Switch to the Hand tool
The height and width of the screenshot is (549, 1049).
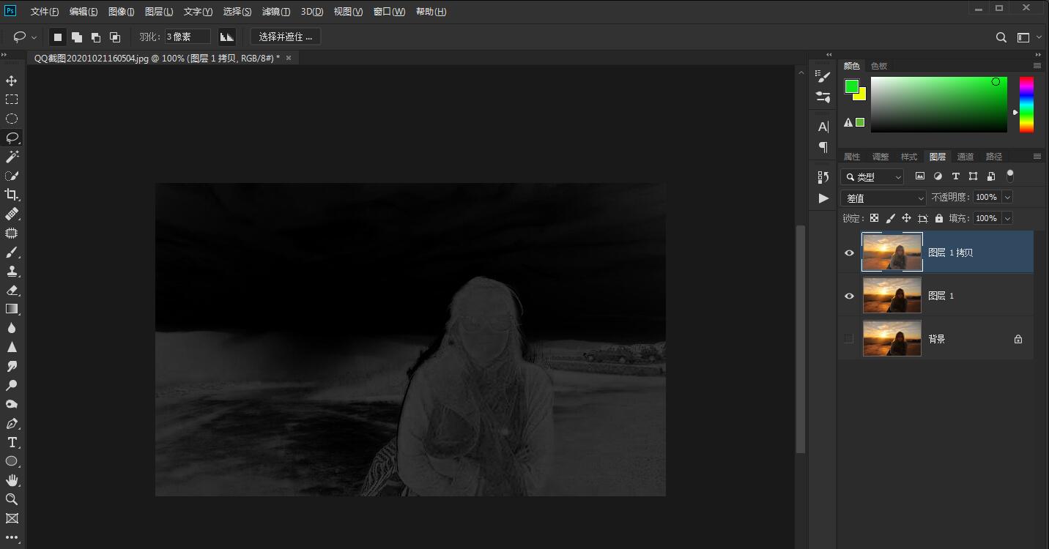click(x=12, y=480)
